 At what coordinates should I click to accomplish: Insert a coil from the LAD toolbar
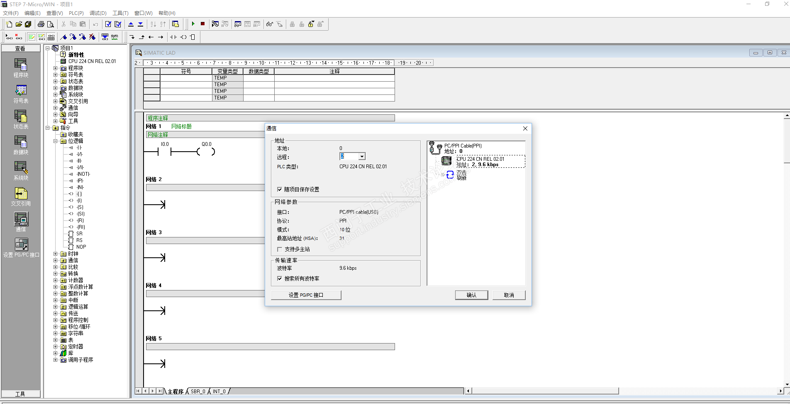183,37
